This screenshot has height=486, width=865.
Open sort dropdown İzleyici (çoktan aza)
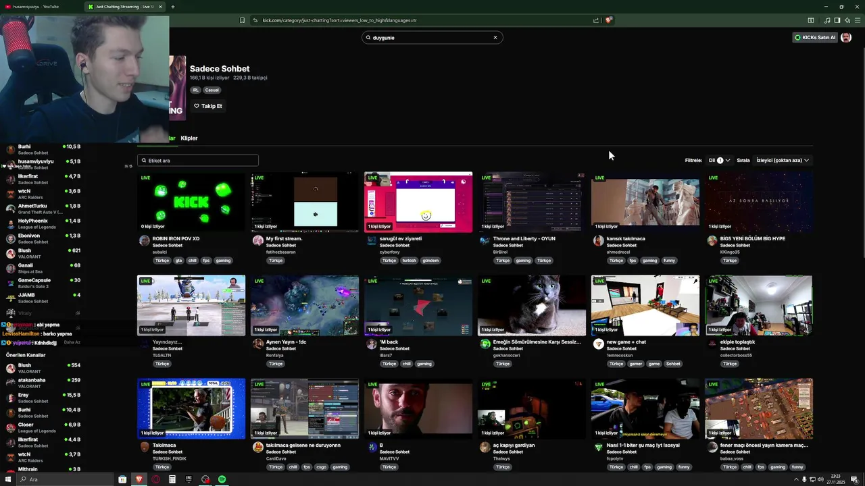tap(783, 161)
